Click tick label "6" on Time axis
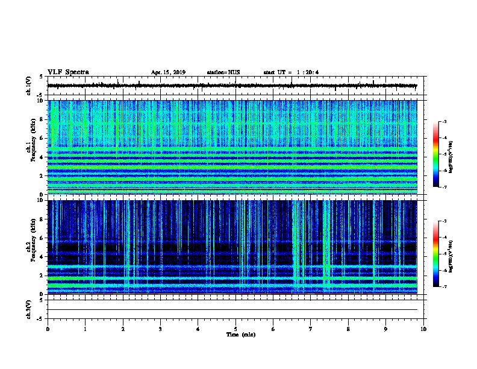This screenshot has width=477, height=369. pos(273,329)
